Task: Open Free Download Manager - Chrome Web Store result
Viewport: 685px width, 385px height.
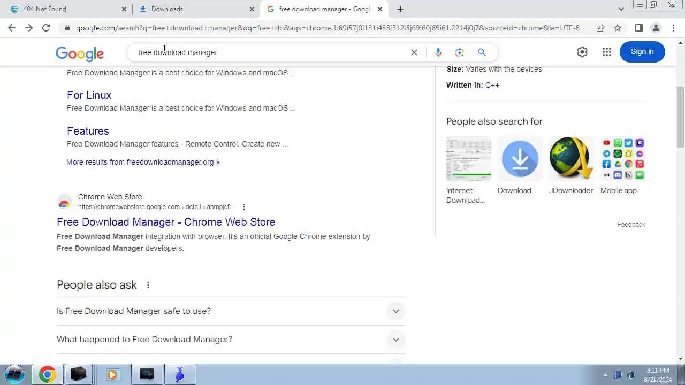Action: [x=166, y=222]
